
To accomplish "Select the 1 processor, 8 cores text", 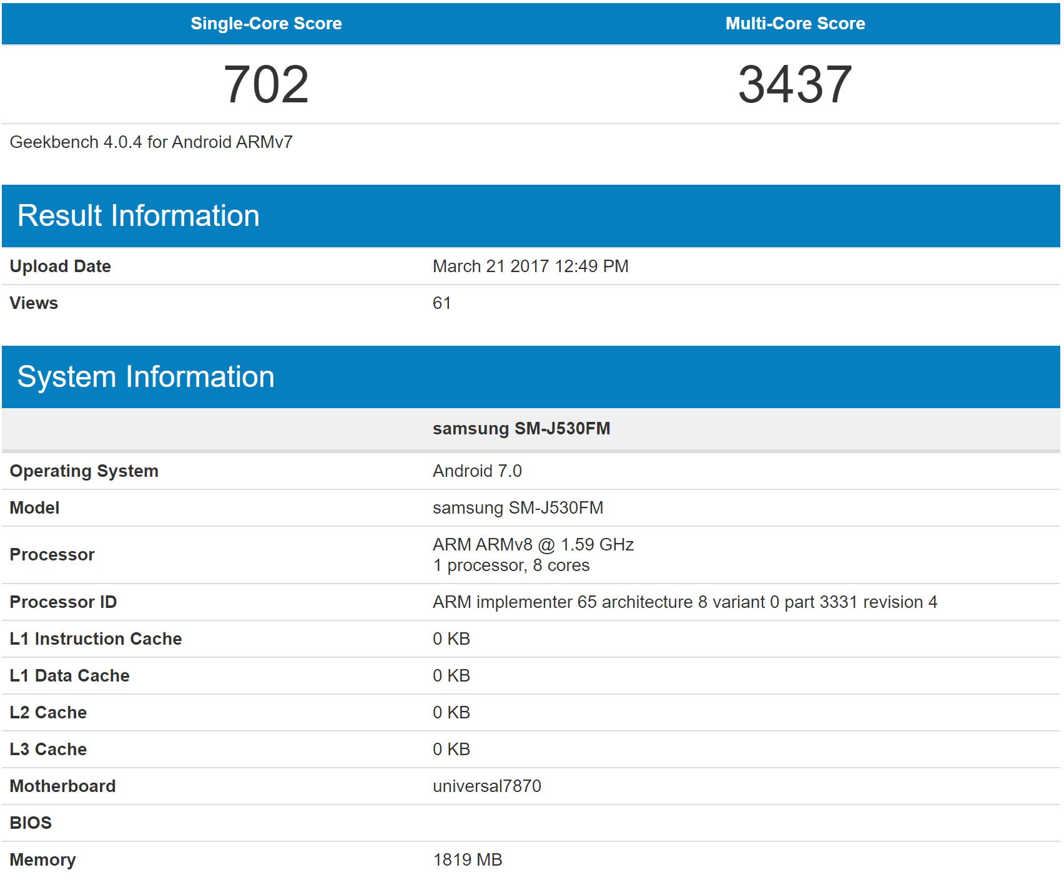I will tap(511, 565).
